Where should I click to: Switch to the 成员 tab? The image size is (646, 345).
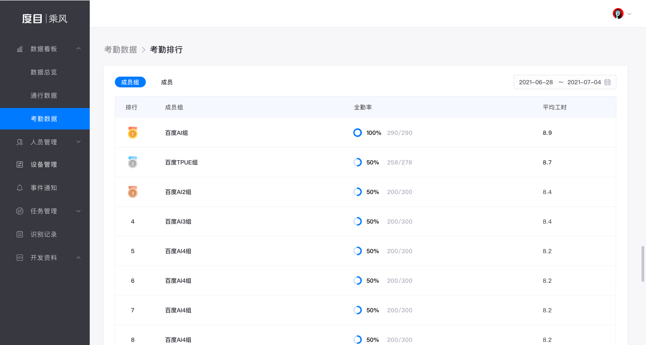coord(167,82)
